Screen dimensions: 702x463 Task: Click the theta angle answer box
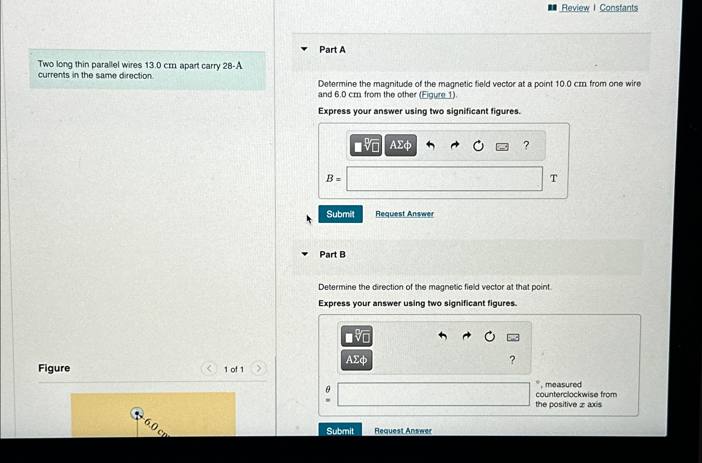pos(433,394)
